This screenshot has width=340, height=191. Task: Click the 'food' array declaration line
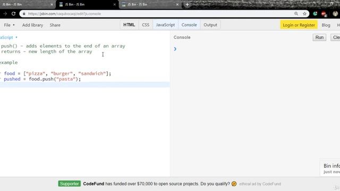(x=55, y=73)
